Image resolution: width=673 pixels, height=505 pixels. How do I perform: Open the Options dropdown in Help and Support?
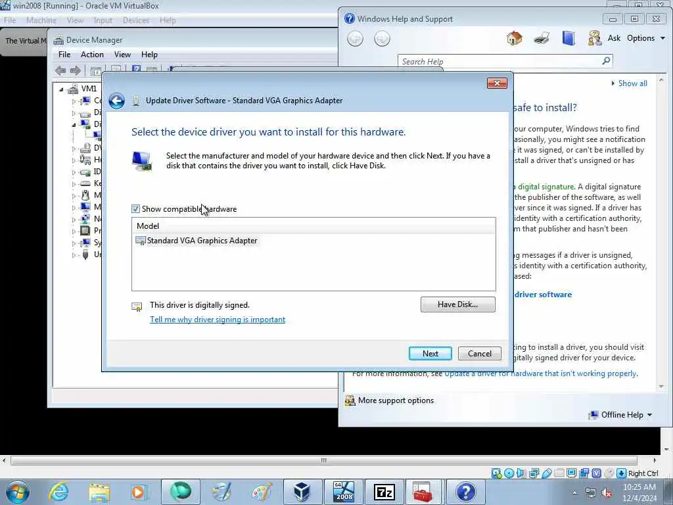[645, 38]
